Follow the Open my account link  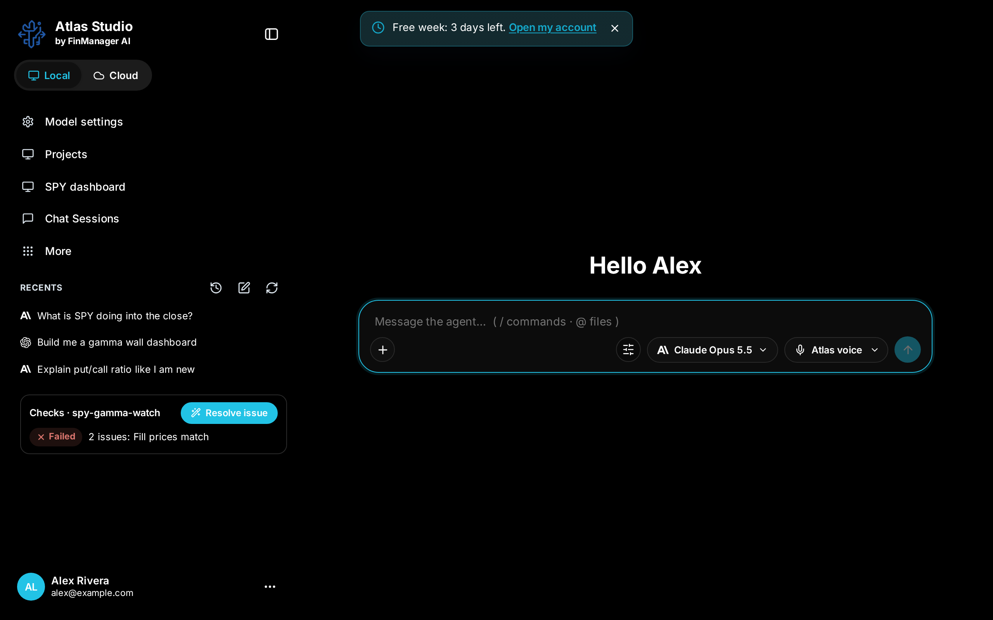click(x=552, y=28)
